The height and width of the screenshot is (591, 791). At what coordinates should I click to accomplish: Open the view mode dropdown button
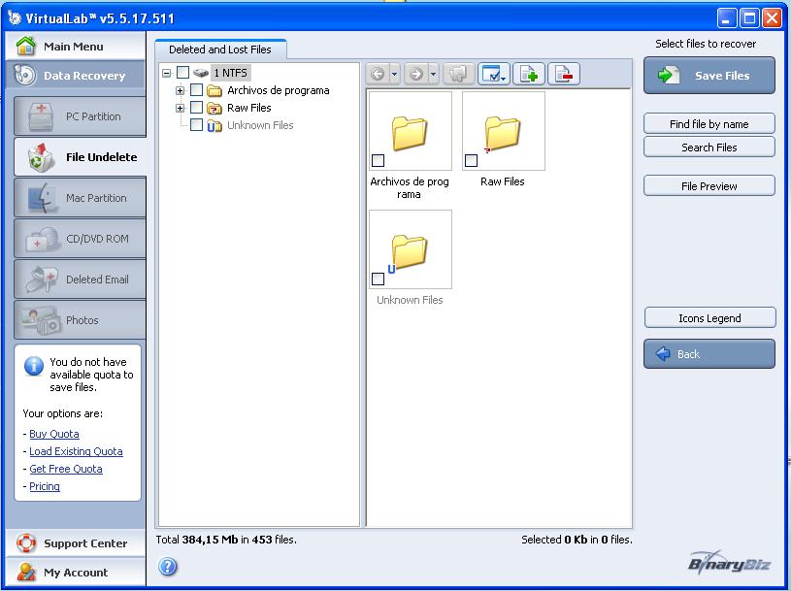tap(494, 74)
